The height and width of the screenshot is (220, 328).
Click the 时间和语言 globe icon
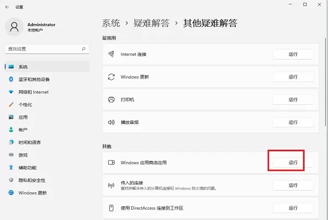point(11,142)
